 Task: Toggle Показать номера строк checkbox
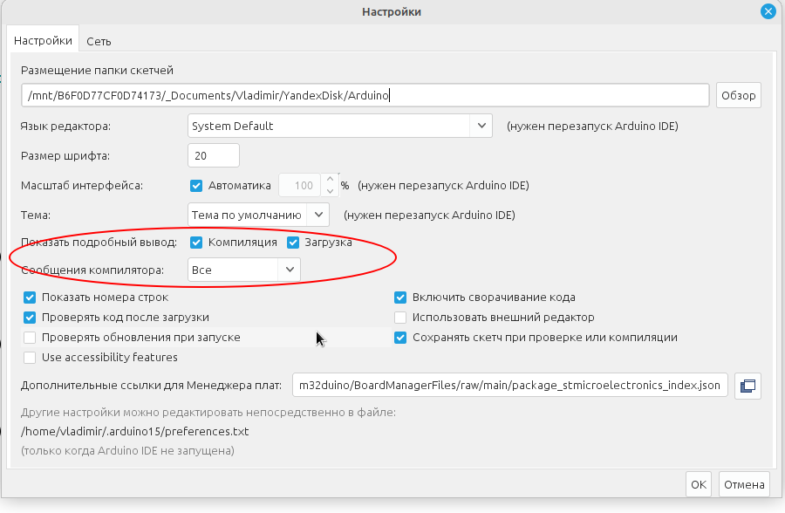pyautogui.click(x=30, y=298)
